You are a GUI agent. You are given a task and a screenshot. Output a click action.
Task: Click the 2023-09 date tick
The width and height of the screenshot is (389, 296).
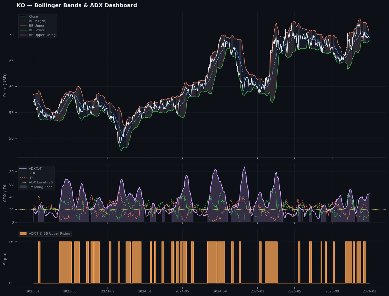coord(108,292)
